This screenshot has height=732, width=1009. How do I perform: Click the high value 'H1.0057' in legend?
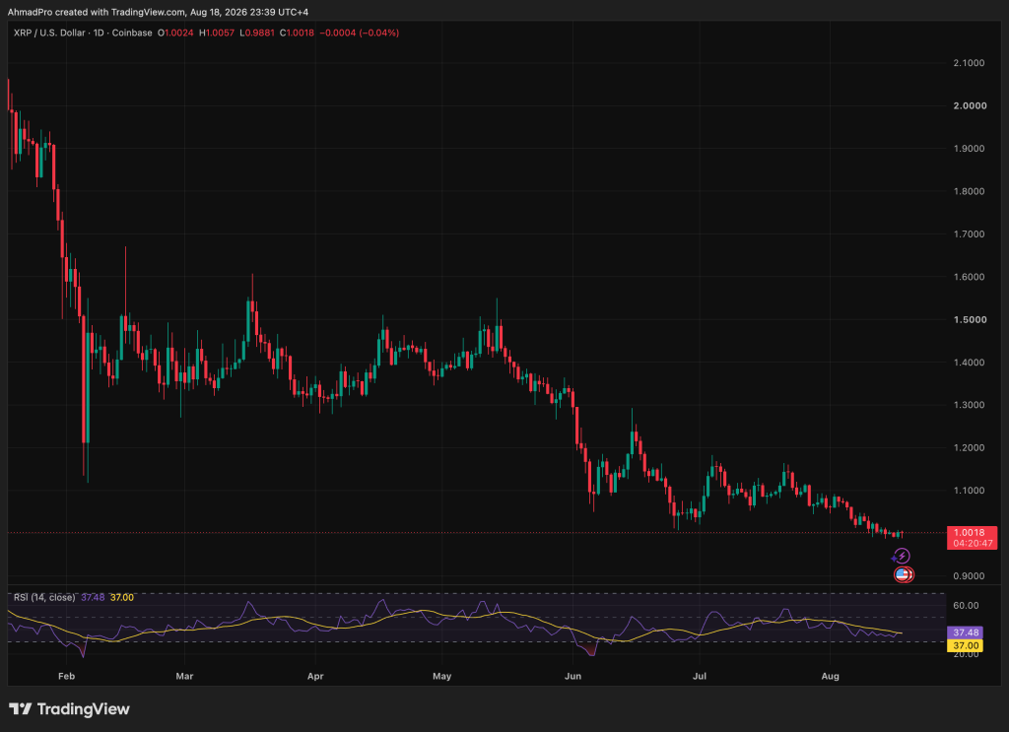pyautogui.click(x=217, y=33)
